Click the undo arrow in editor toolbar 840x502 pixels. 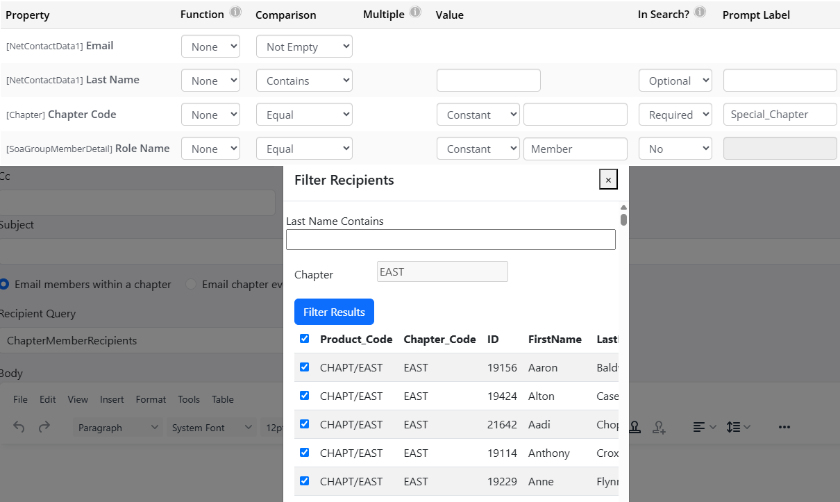19,428
